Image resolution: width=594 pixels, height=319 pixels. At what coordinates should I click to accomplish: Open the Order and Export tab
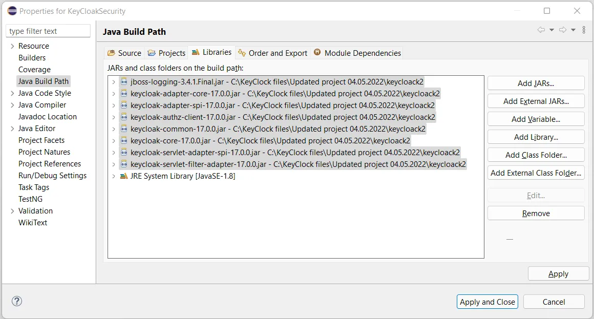(272, 53)
